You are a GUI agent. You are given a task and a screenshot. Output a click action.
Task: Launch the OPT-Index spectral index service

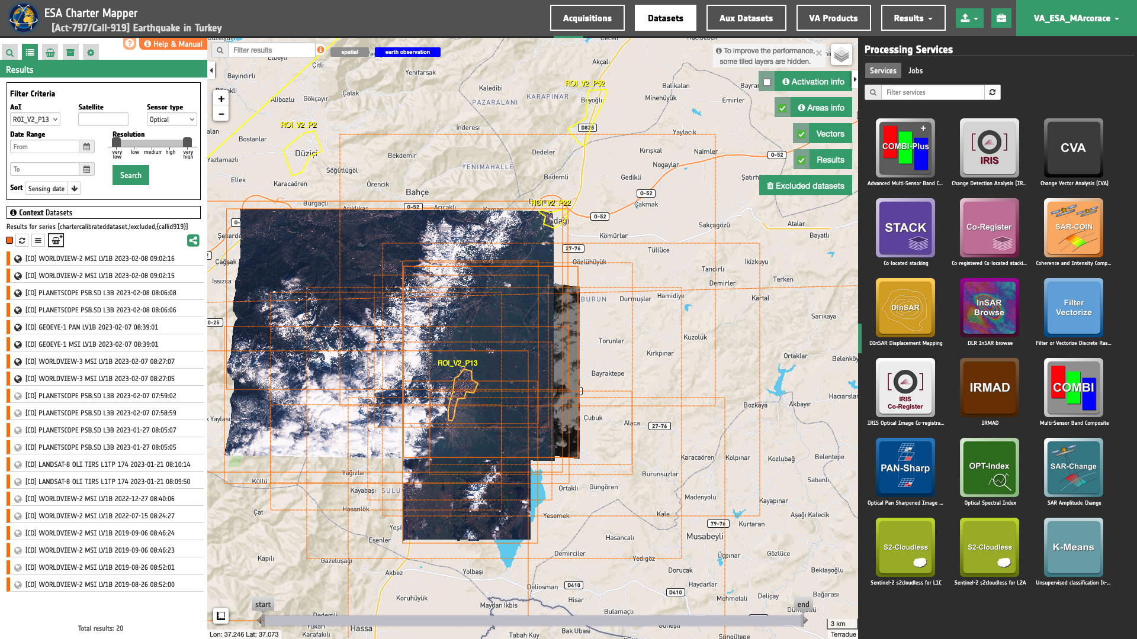coord(990,467)
